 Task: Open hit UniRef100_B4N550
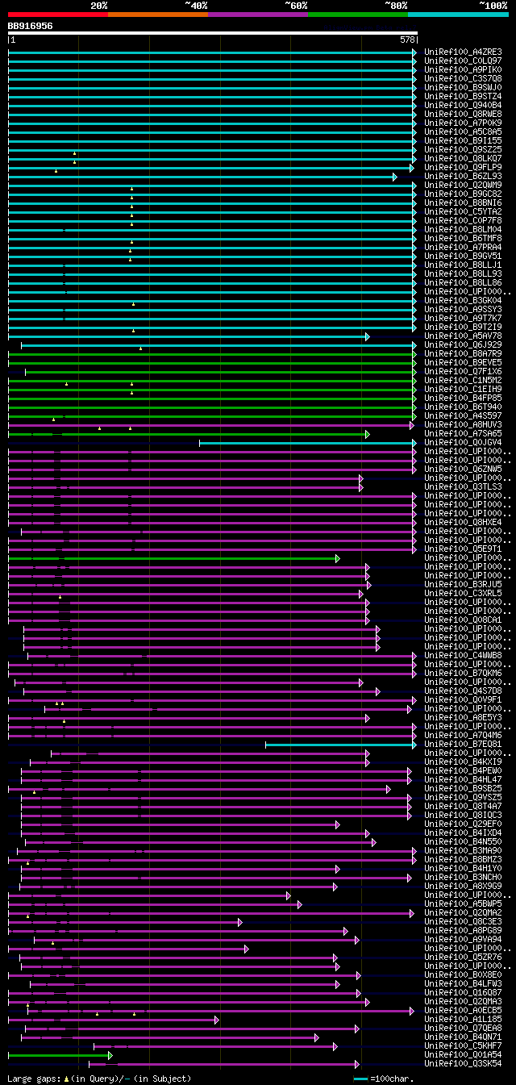pos(463,841)
